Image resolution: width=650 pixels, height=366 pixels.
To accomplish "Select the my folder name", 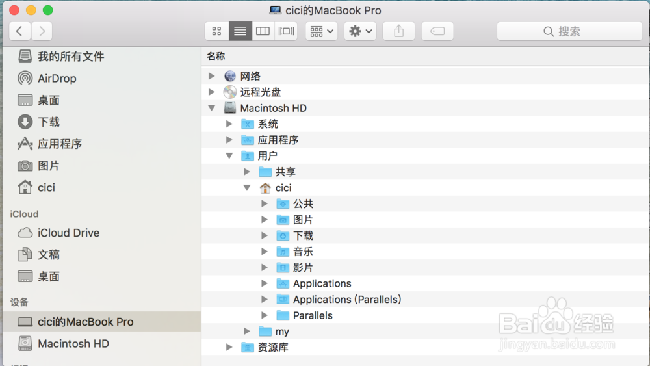I will (x=282, y=332).
